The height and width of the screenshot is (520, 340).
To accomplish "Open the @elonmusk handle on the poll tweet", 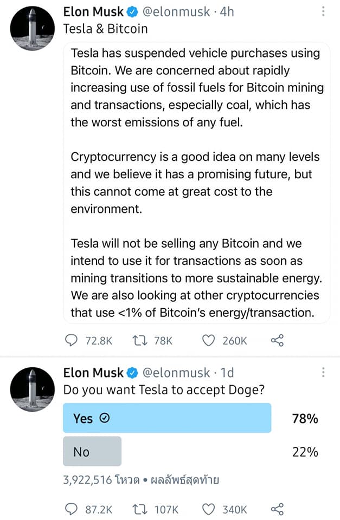I will point(176,373).
